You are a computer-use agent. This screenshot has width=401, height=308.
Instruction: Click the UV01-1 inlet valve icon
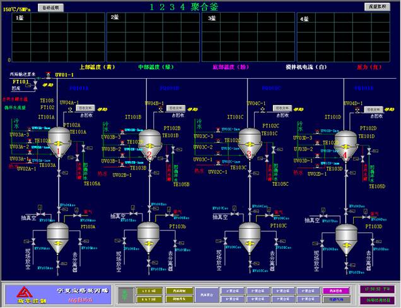(48, 75)
